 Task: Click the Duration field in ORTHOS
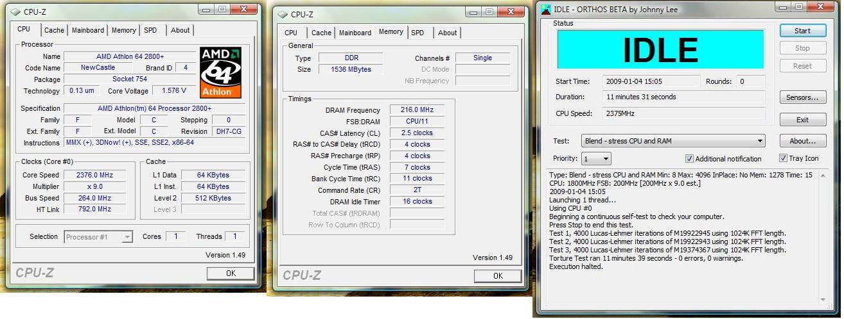tap(684, 97)
